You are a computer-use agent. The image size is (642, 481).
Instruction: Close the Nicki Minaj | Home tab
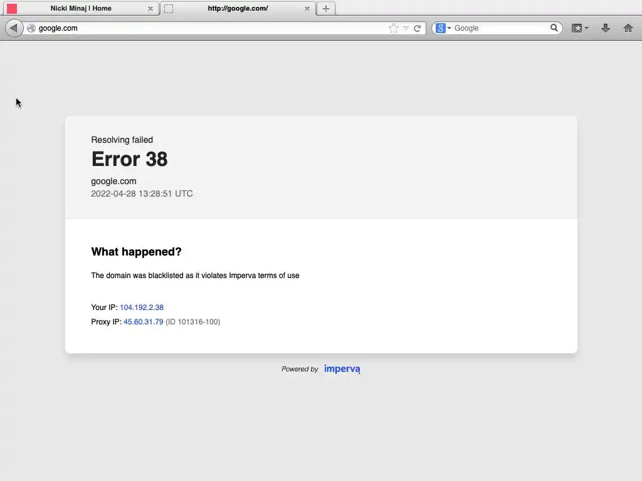150,9
